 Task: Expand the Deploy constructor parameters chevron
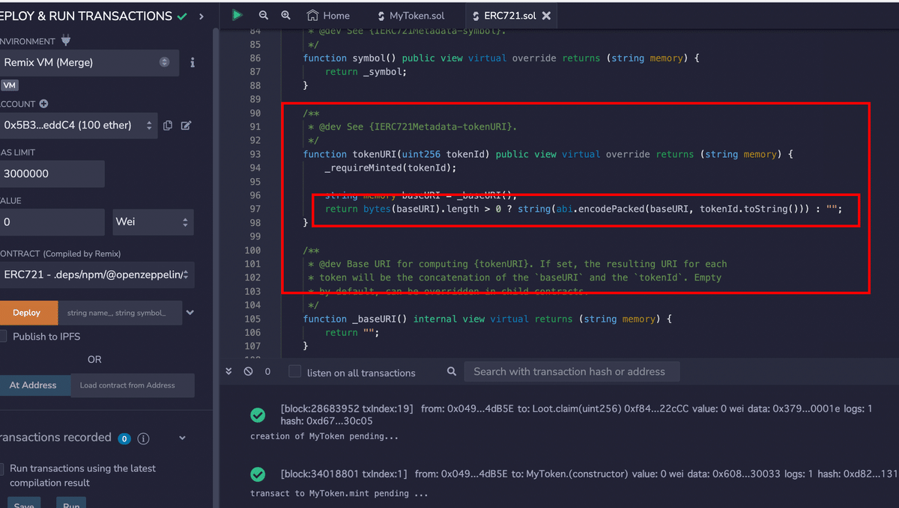pos(190,313)
